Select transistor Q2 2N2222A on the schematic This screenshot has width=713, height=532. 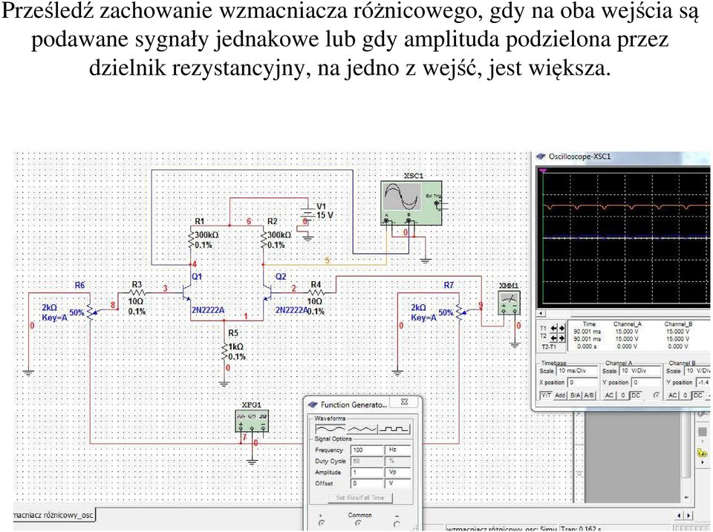267,293
